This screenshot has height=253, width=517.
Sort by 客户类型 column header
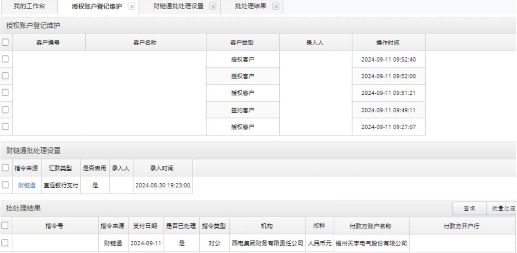[243, 42]
